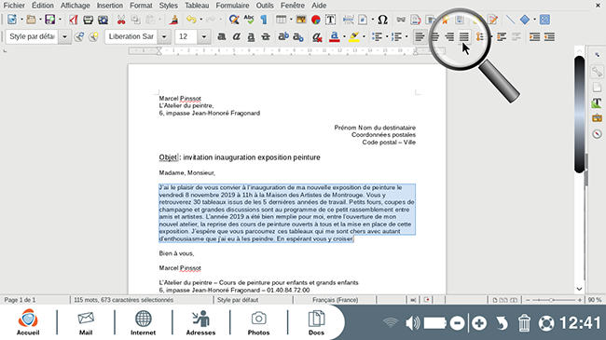Update the selected paragraph style

[x=79, y=36]
